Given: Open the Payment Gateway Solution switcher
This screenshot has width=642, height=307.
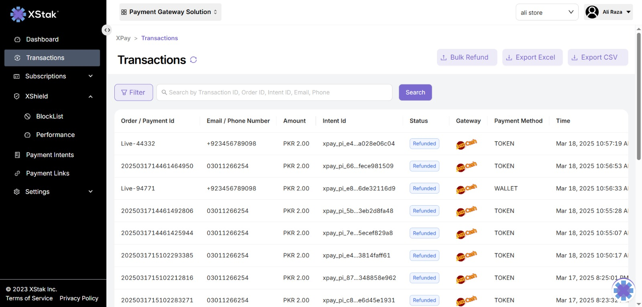Looking at the screenshot, I should pyautogui.click(x=170, y=12).
